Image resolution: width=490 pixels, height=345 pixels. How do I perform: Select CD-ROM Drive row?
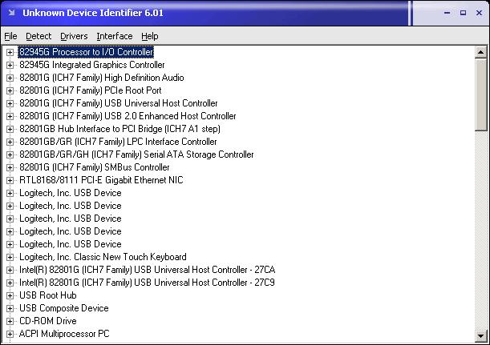pos(48,321)
